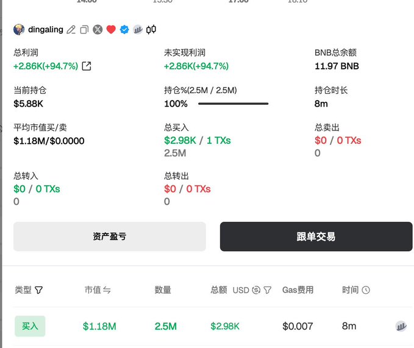Click the Gas费用 column header
414x348 pixels.
click(x=298, y=290)
